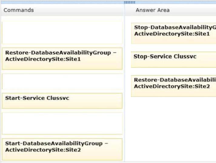Select Restore-DatabaseAvailabilityGroup Site2 in Answer Area

click(x=174, y=86)
